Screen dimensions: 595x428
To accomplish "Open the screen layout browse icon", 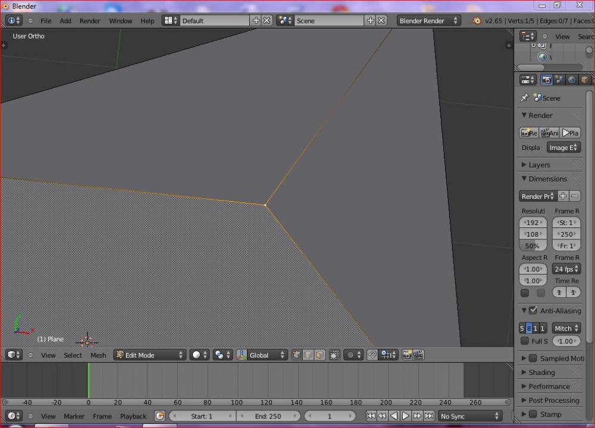I will pos(170,20).
